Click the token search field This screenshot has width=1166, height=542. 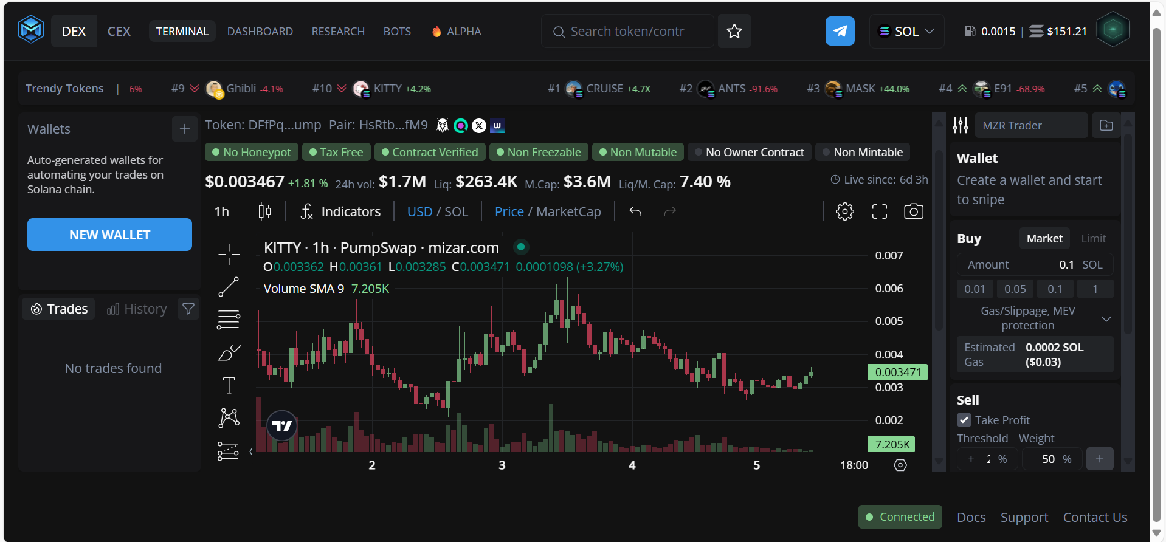pyautogui.click(x=627, y=31)
